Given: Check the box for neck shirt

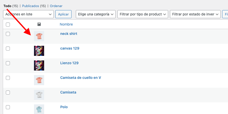Looking at the screenshot, I should point(8,34).
